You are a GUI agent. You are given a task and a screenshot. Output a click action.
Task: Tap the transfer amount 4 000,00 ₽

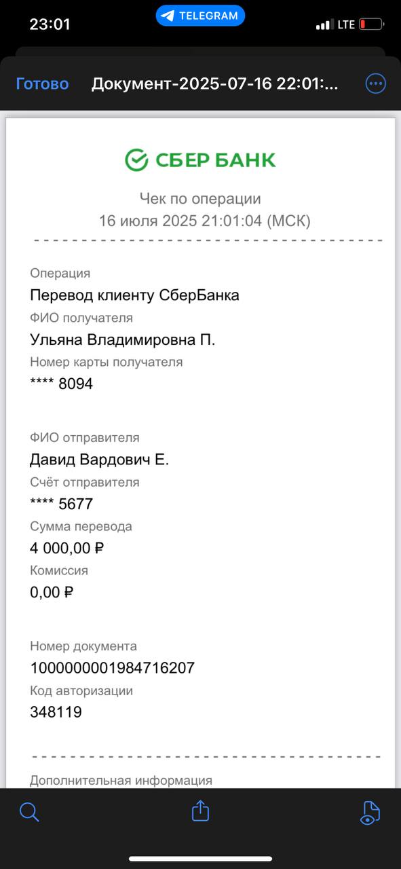click(x=66, y=548)
